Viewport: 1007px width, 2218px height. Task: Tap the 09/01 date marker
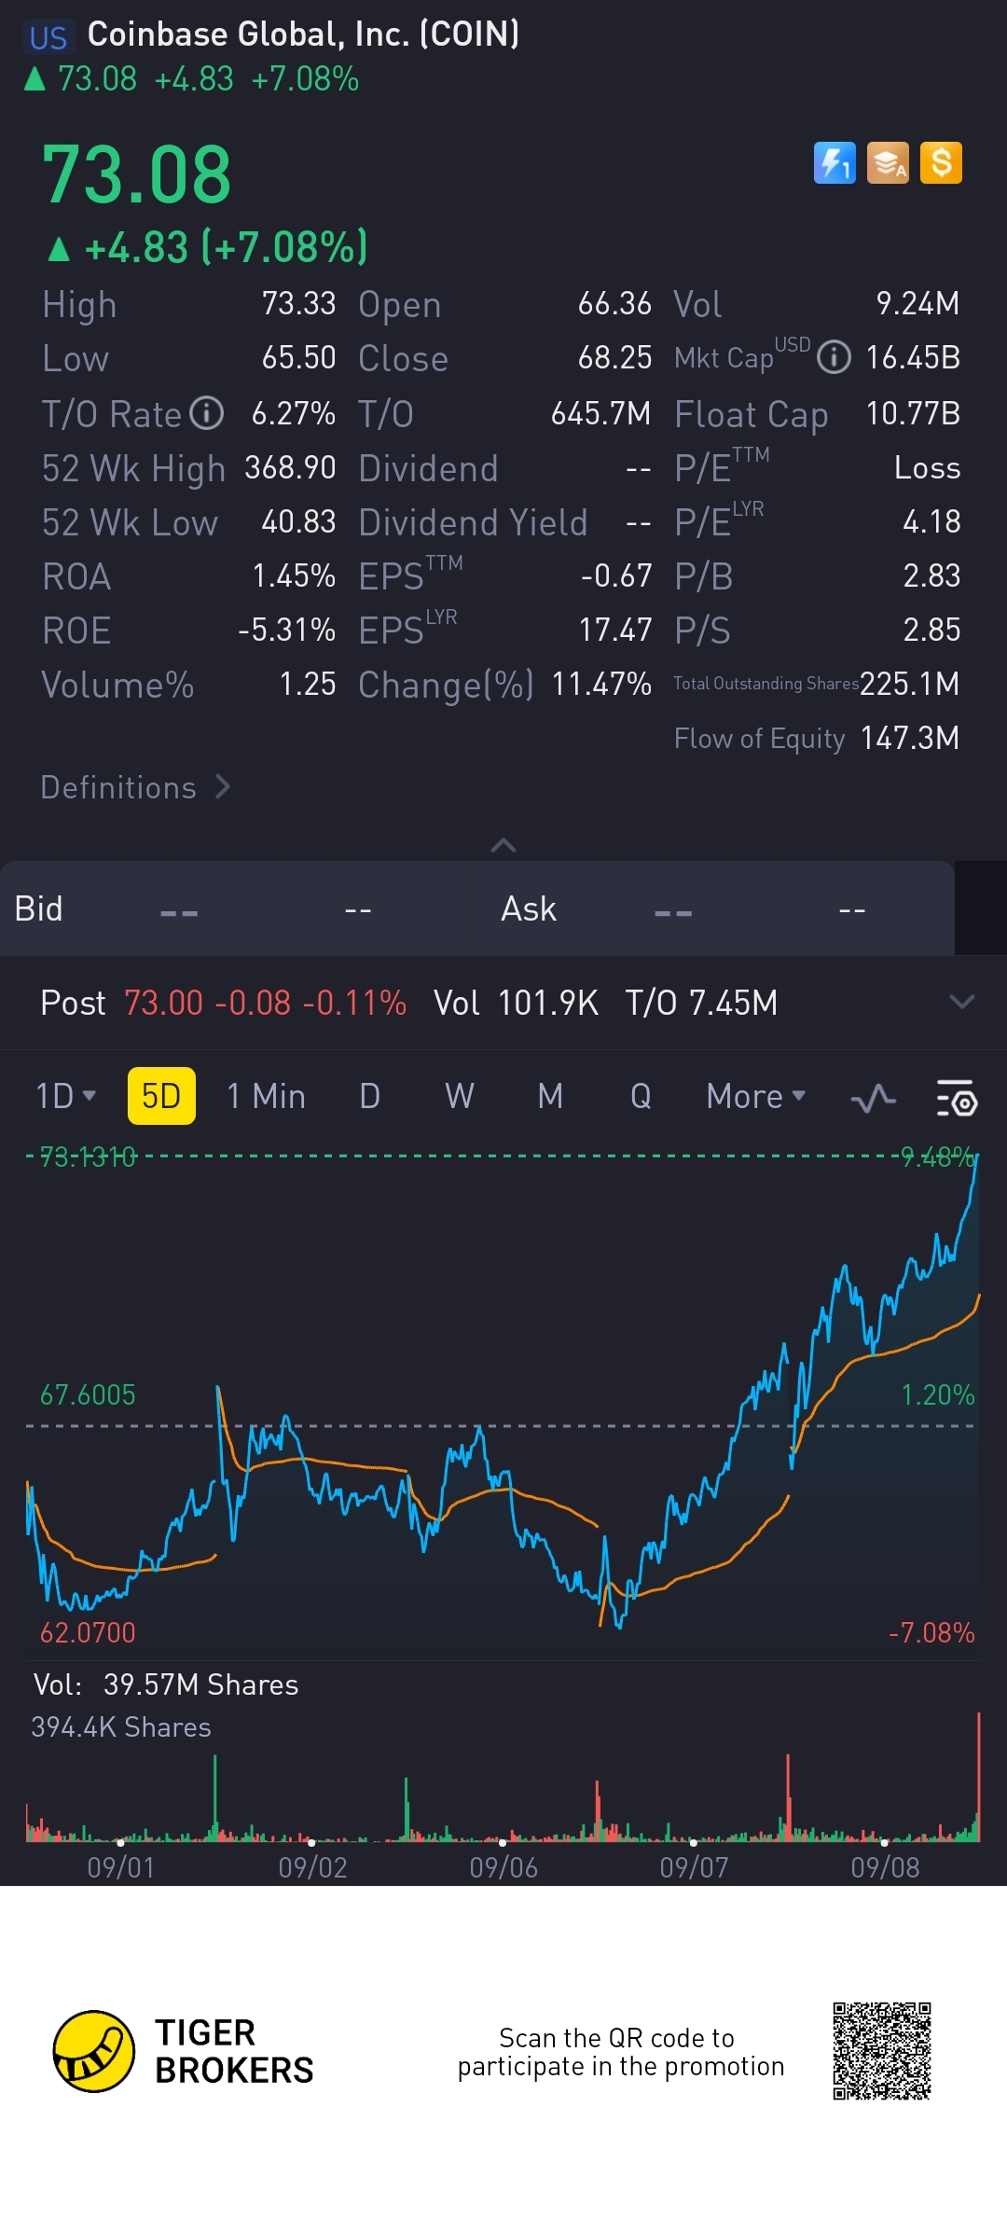click(x=121, y=1867)
